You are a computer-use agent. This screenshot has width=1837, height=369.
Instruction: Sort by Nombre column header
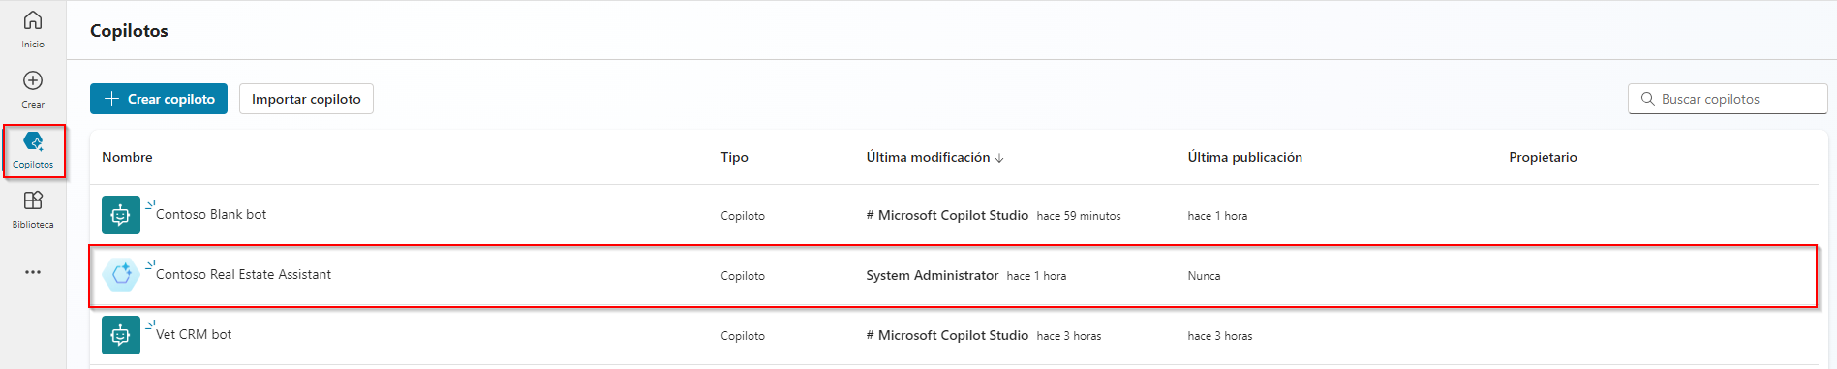click(127, 157)
